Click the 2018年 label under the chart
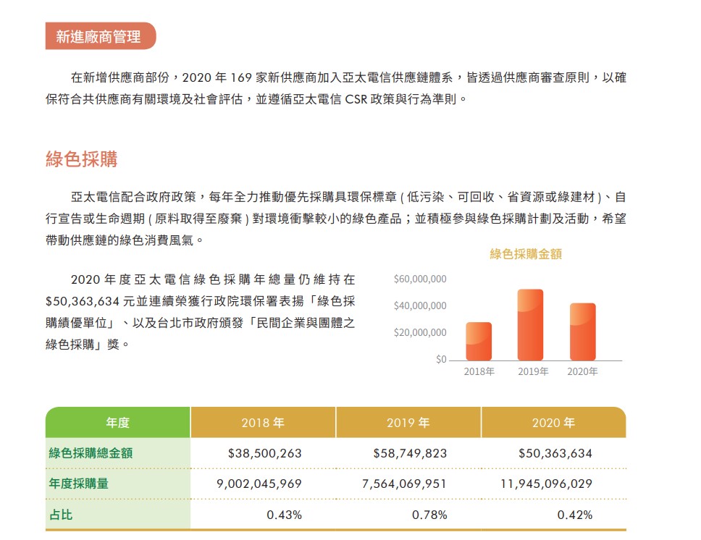Viewport: 701px width, 540px height. pos(479,371)
